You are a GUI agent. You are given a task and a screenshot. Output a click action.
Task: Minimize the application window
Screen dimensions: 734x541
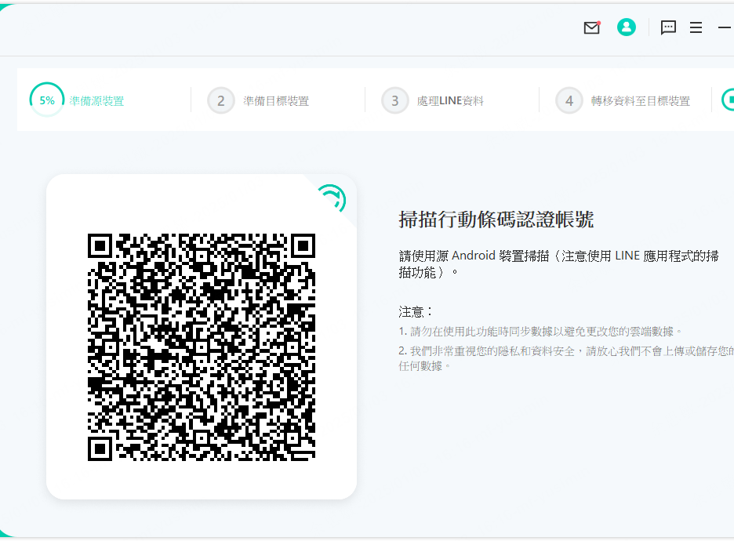pos(724,27)
